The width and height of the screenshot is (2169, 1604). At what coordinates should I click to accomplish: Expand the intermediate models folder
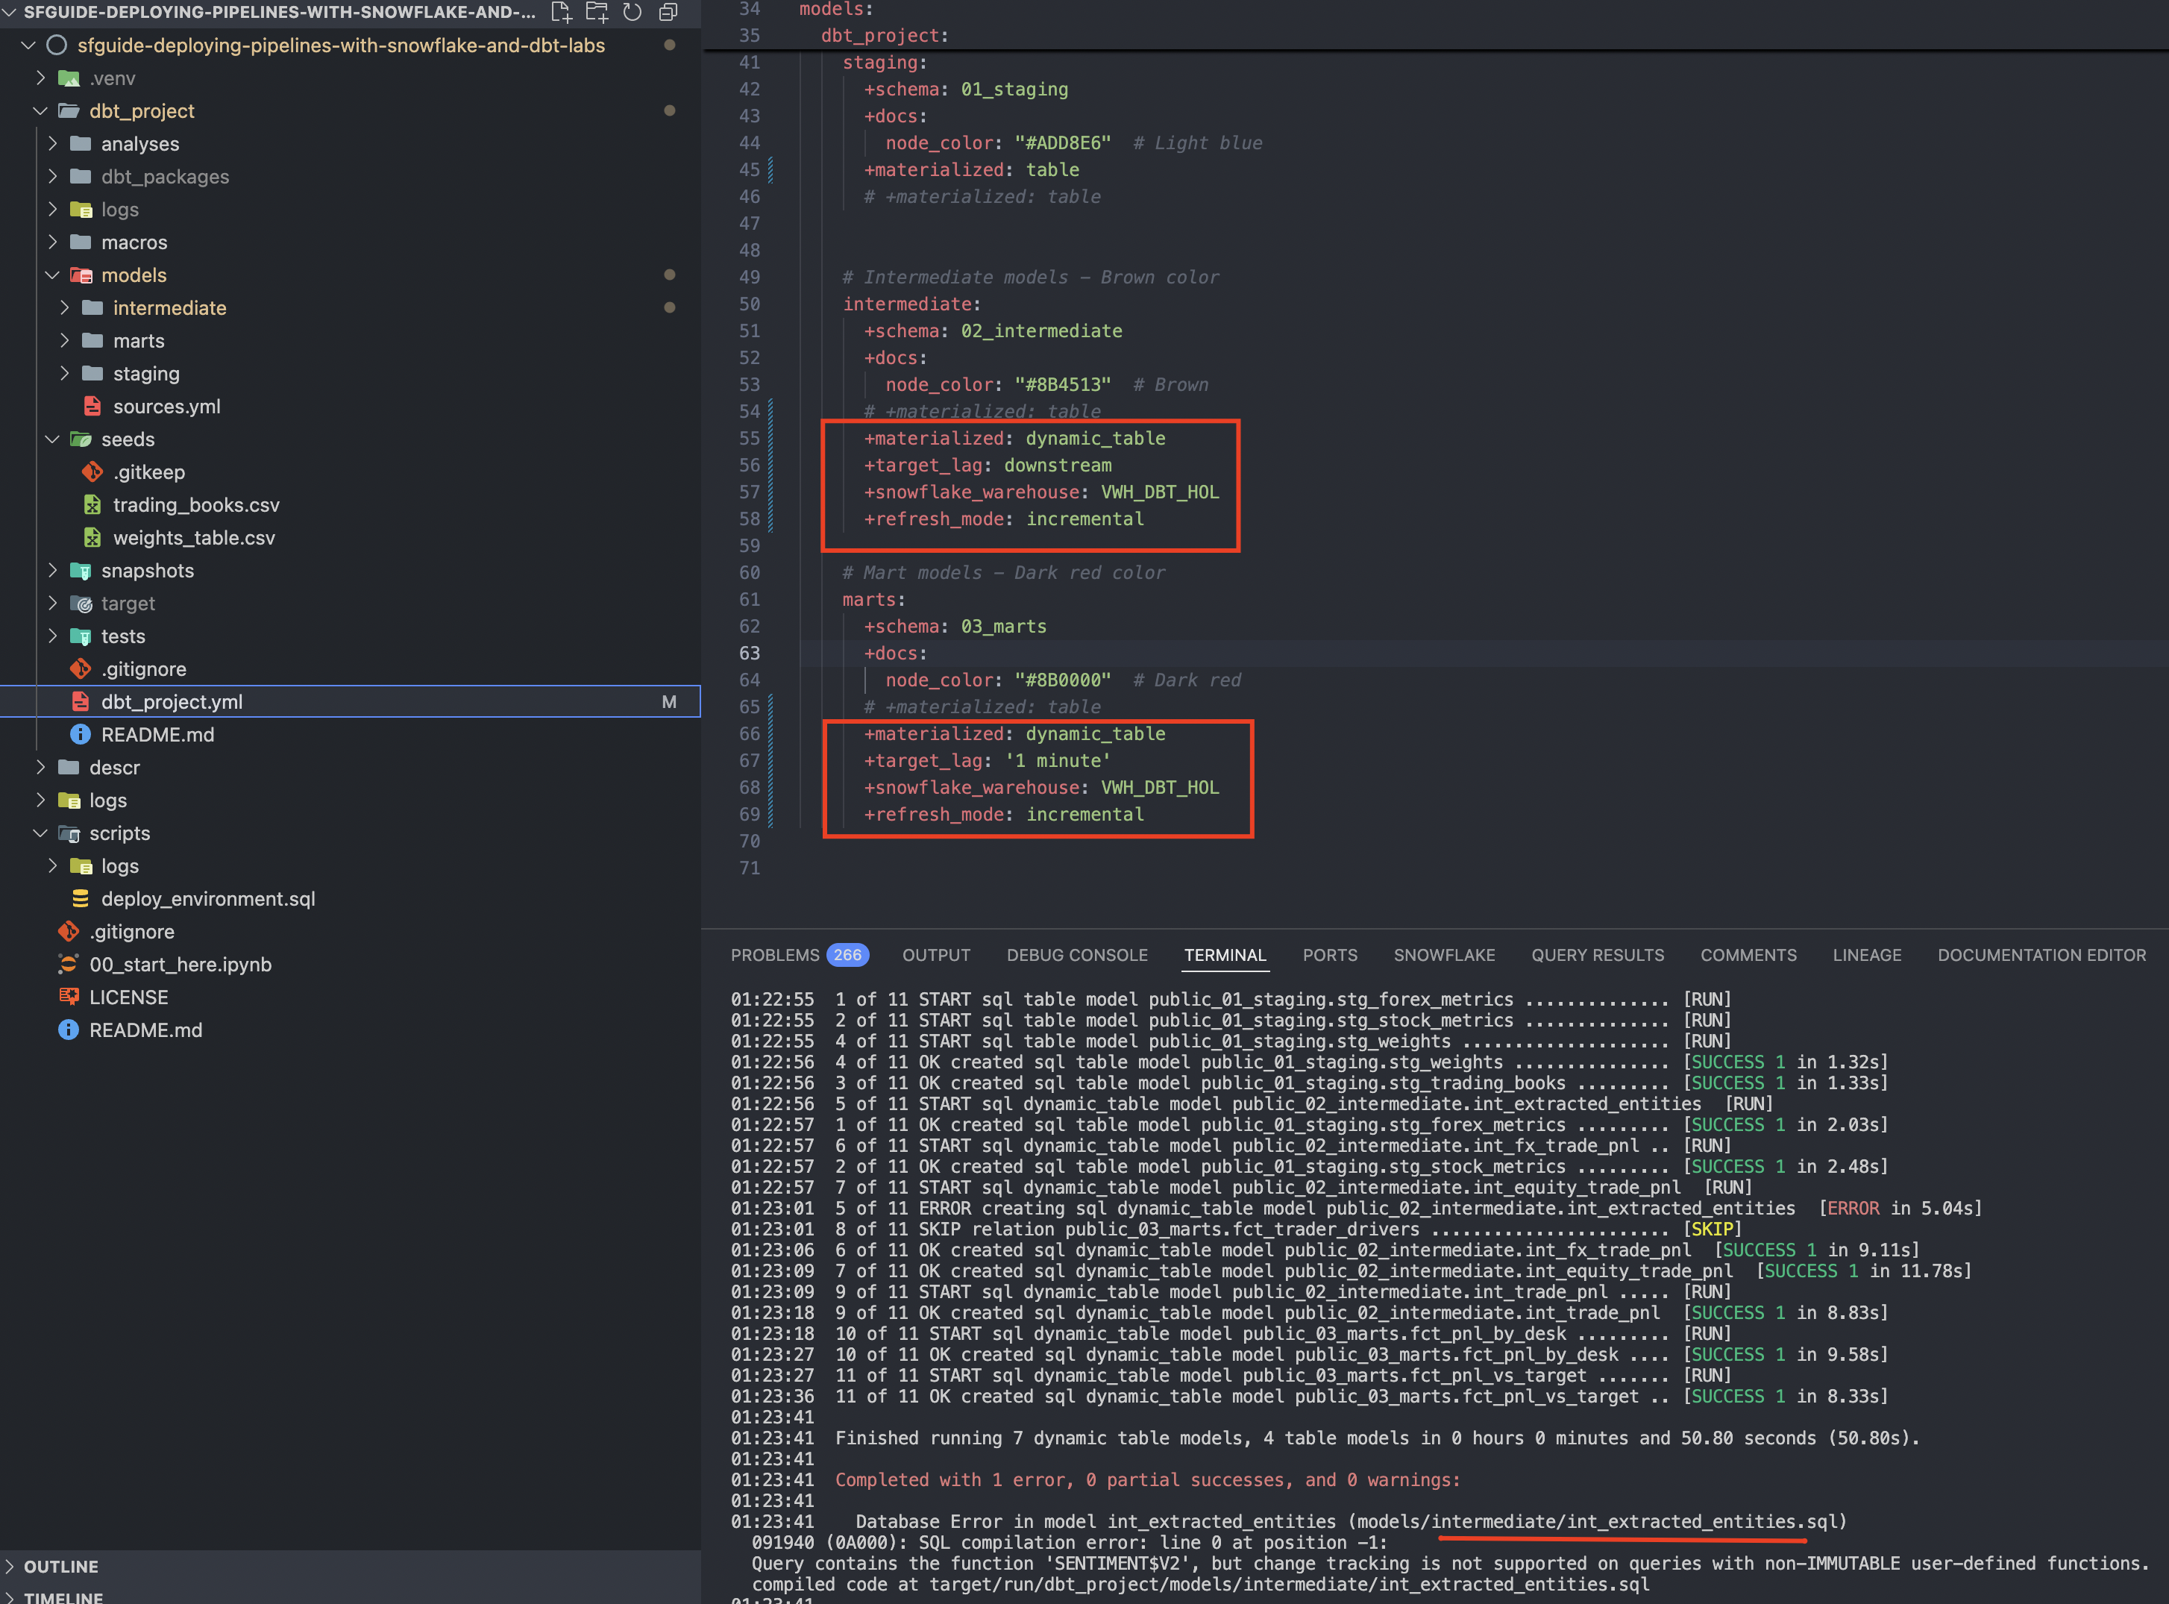coord(169,308)
